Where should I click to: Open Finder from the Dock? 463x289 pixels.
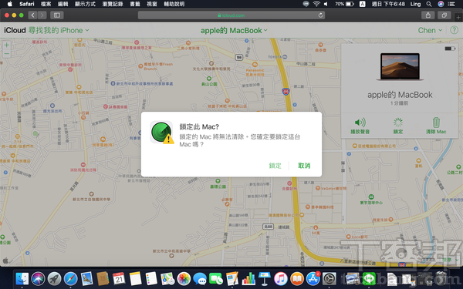point(22,278)
